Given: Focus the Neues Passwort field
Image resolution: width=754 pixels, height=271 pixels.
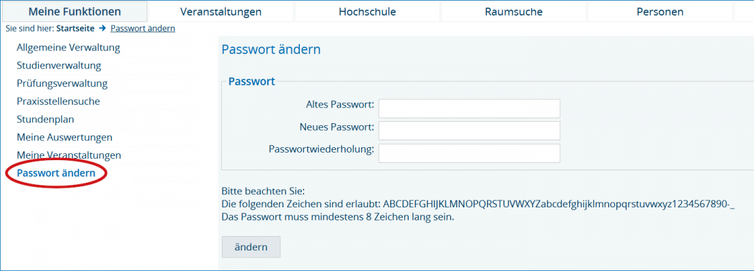Looking at the screenshot, I should click(469, 131).
